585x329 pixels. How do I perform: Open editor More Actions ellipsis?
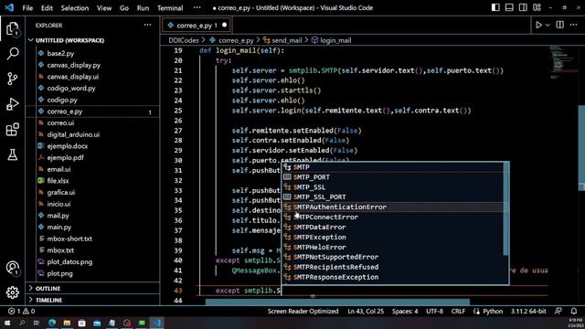pyautogui.click(x=573, y=25)
